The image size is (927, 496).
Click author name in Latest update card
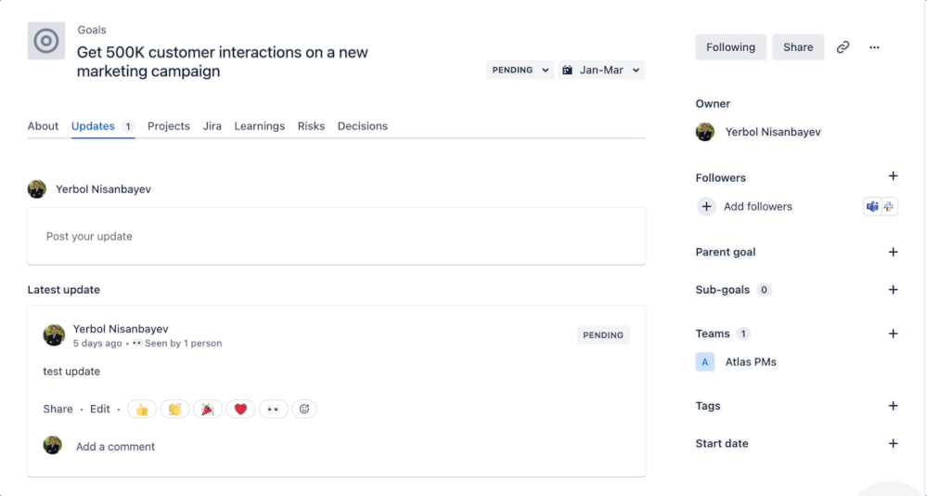(121, 329)
